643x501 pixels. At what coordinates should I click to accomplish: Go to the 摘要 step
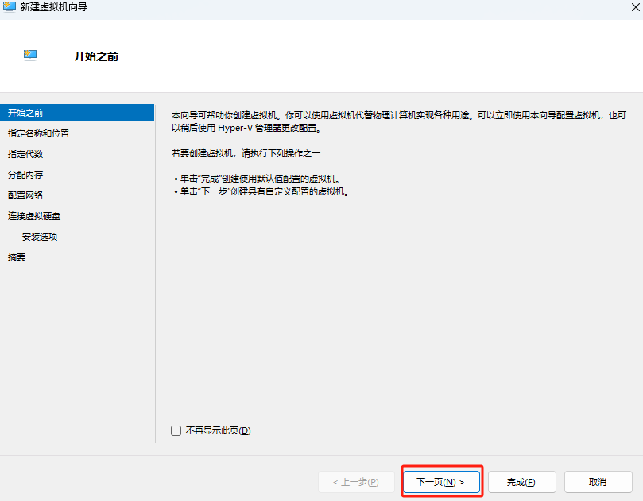pos(17,257)
